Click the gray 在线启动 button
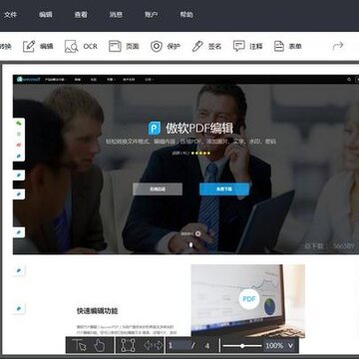Image resolution: width=359 pixels, height=359 pixels. coord(158,189)
